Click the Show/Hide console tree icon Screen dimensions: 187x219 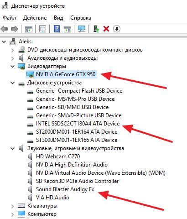[29, 29]
